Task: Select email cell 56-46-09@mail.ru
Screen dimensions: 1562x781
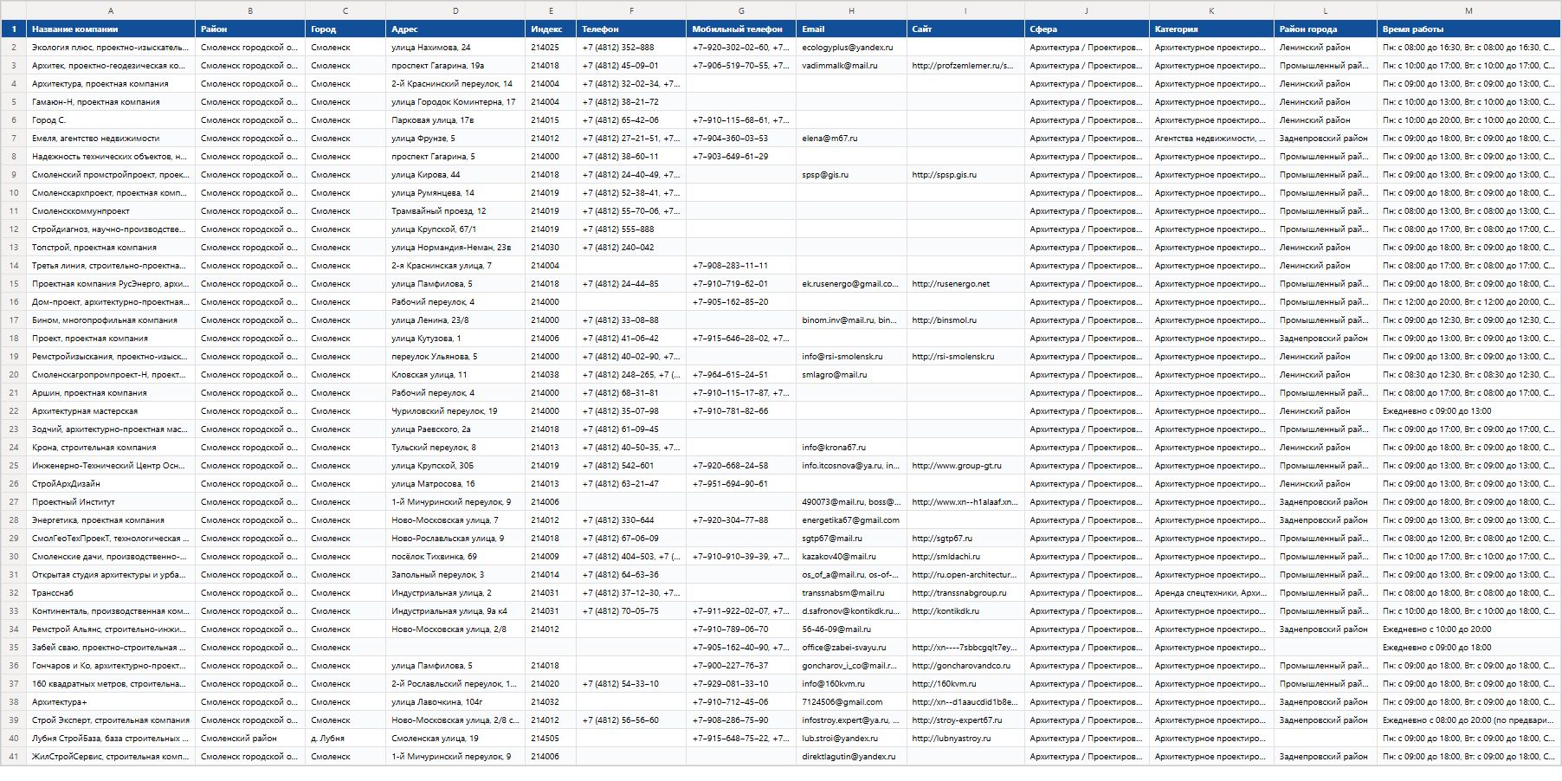Action: (851, 629)
